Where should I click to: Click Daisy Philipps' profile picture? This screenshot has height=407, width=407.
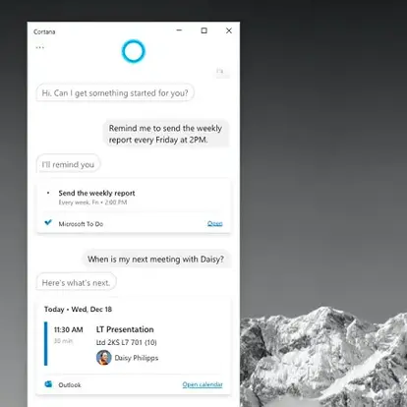104,358
